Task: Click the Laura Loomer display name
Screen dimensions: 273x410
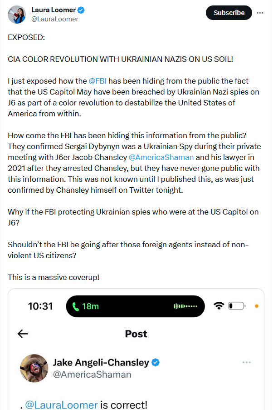Action: 54,10
